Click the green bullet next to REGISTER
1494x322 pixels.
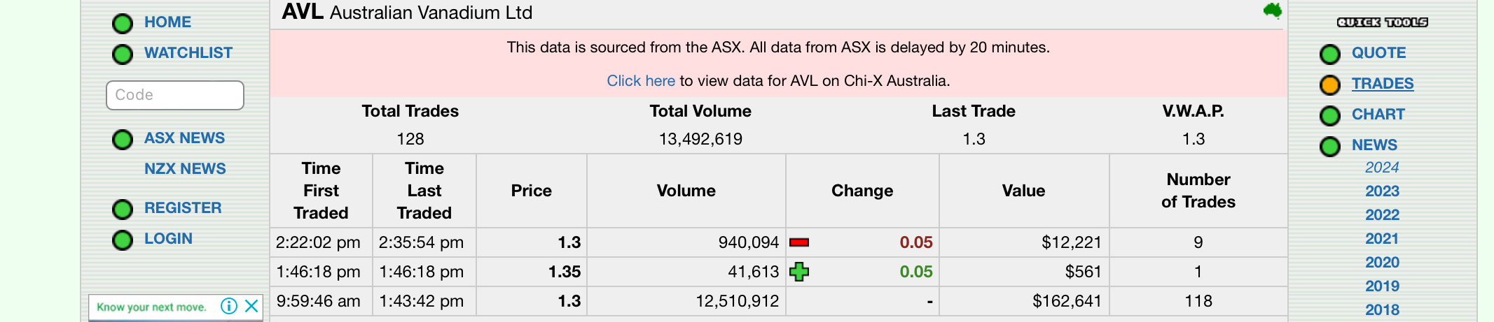tap(123, 210)
